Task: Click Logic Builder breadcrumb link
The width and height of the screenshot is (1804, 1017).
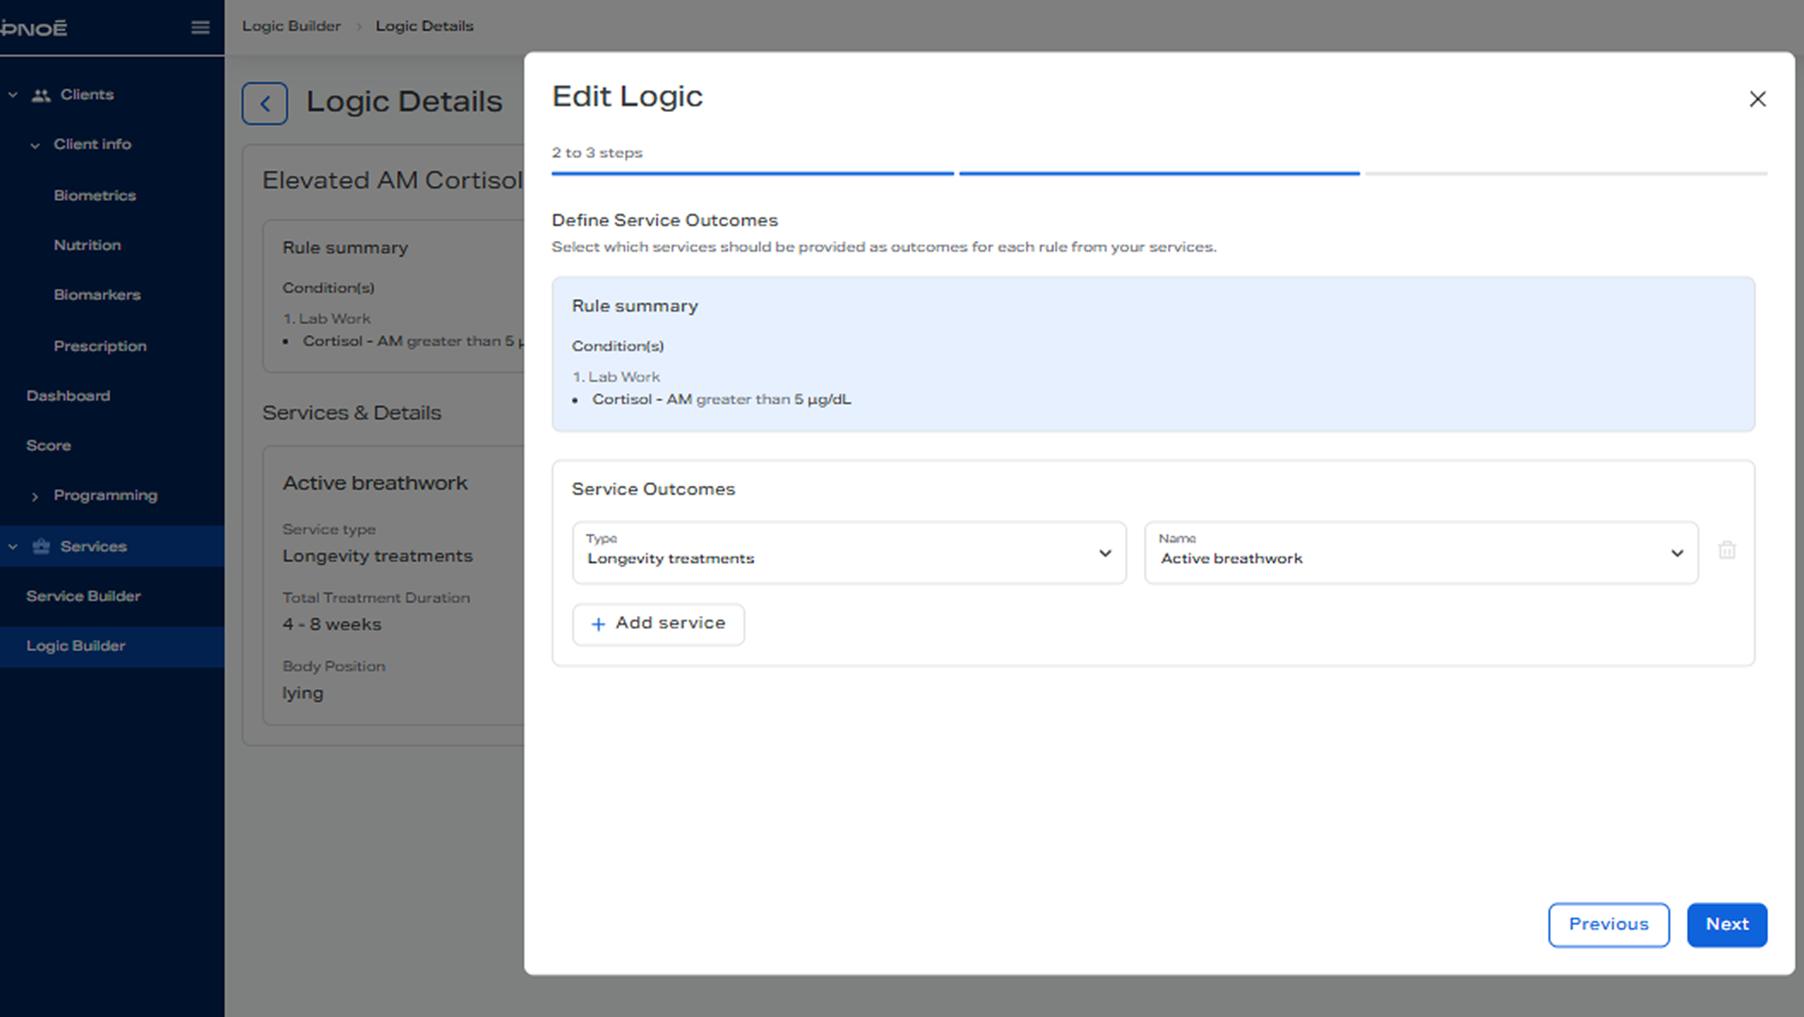Action: pos(291,26)
